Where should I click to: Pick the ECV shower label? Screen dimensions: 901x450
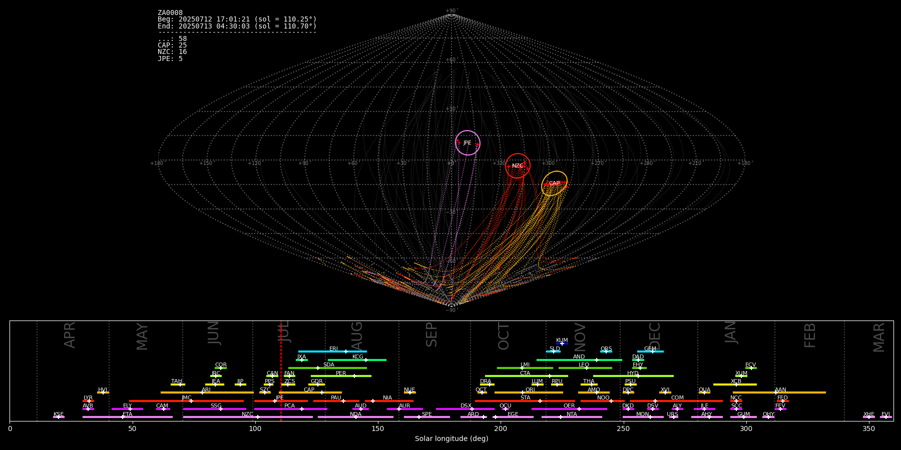(x=751, y=365)
